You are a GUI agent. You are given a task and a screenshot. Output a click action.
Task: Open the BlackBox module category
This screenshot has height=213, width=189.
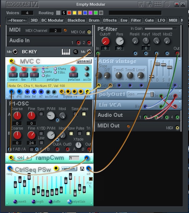[76, 20]
